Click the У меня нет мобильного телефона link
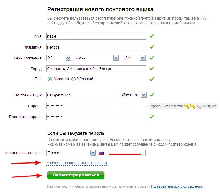This screenshot has height=192, width=220. [x=77, y=163]
